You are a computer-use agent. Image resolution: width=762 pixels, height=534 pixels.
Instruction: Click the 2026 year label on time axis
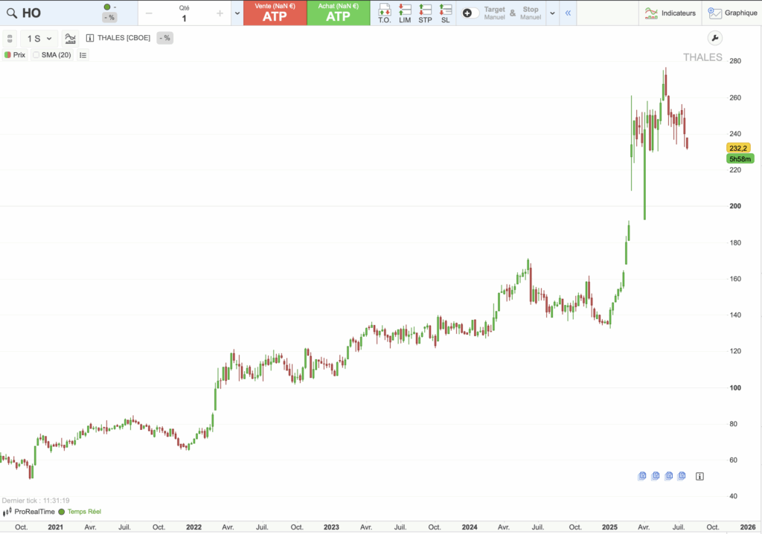coord(748,527)
